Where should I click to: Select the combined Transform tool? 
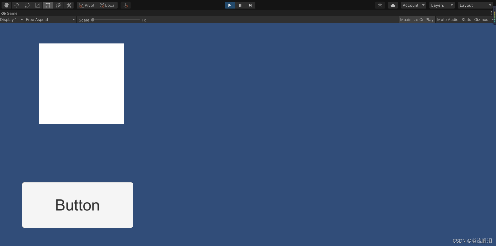pos(58,5)
